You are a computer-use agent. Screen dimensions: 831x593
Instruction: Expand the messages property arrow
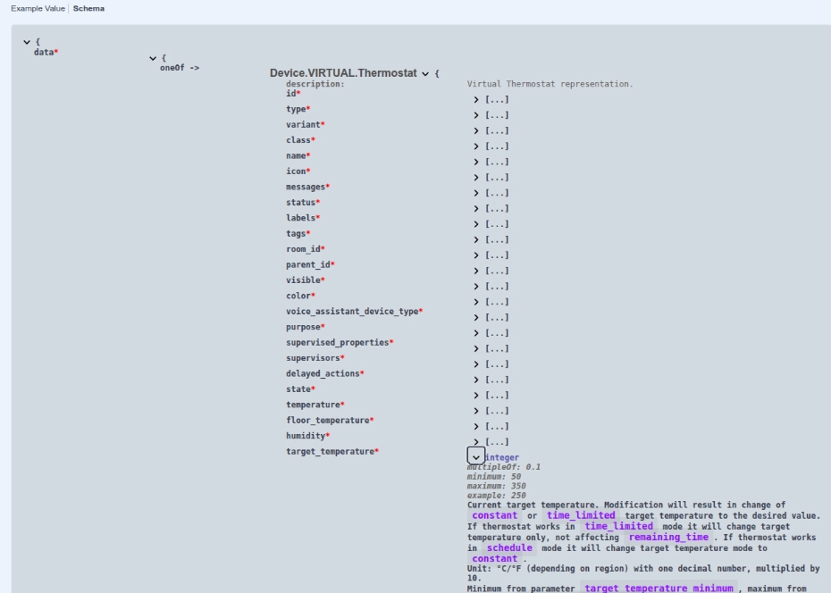coord(476,193)
